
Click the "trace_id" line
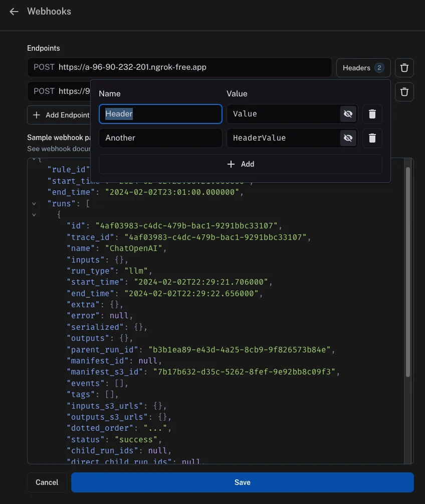coord(189,237)
